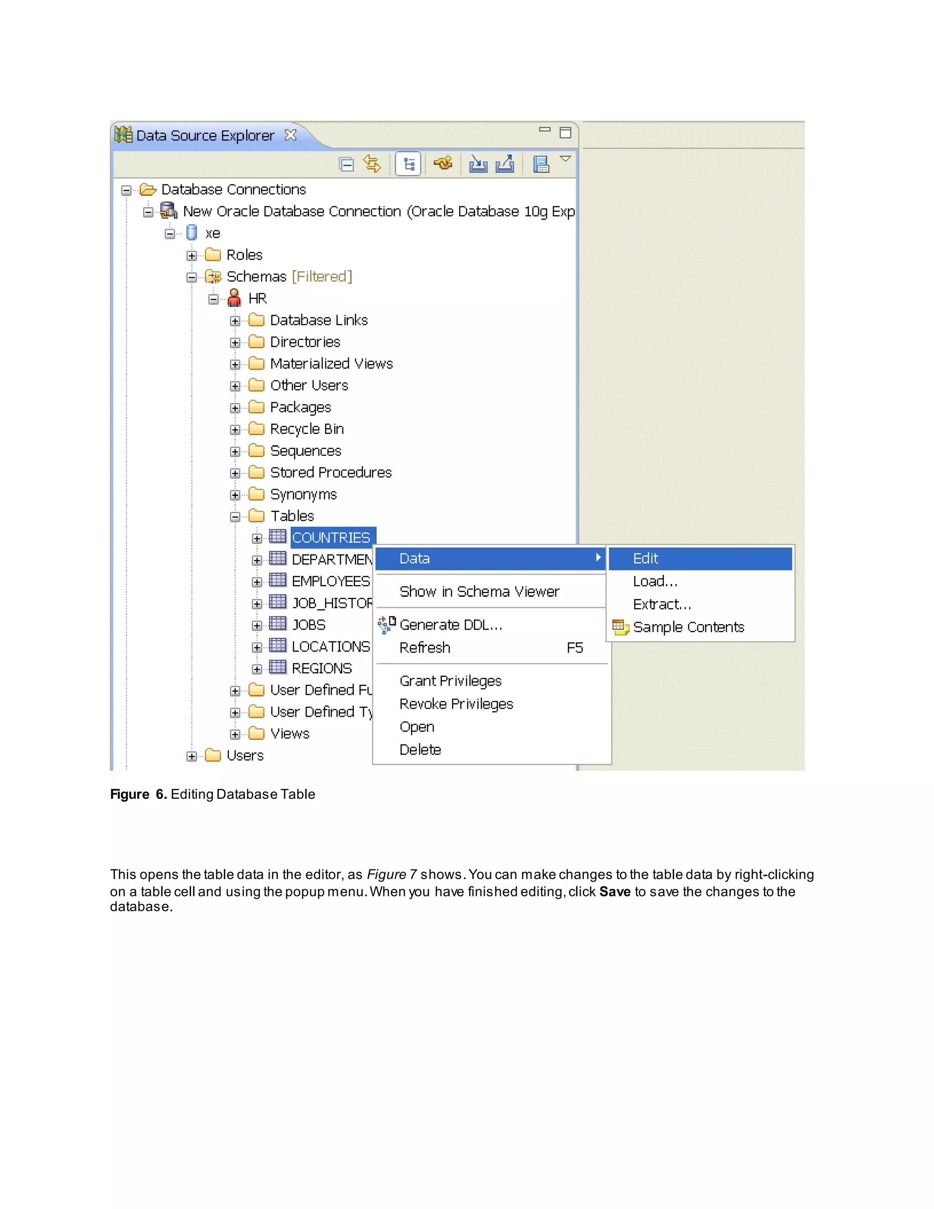Maximize the Data Source Explorer view
The height and width of the screenshot is (1209, 934).
[566, 133]
